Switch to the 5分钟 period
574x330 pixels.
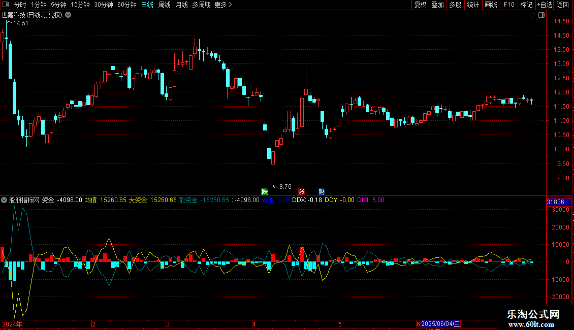tap(58, 5)
